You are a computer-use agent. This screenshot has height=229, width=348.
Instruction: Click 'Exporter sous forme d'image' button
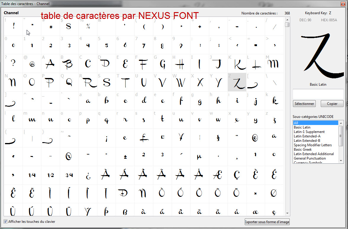(267, 222)
